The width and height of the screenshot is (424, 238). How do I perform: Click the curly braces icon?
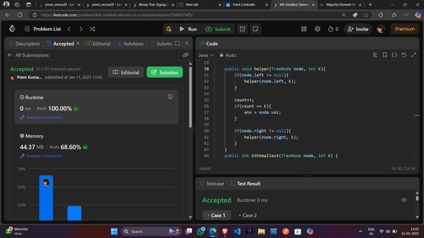pos(395,55)
